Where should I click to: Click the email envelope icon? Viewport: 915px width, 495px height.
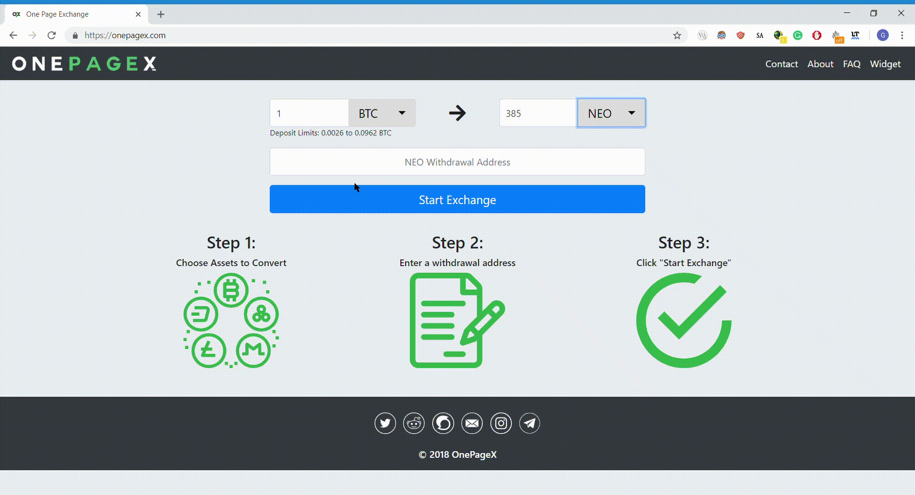click(x=472, y=423)
